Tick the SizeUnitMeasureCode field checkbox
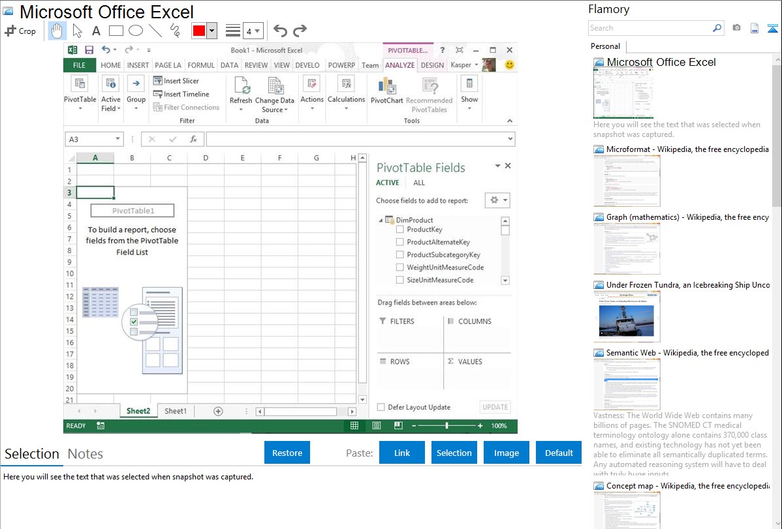 click(399, 280)
